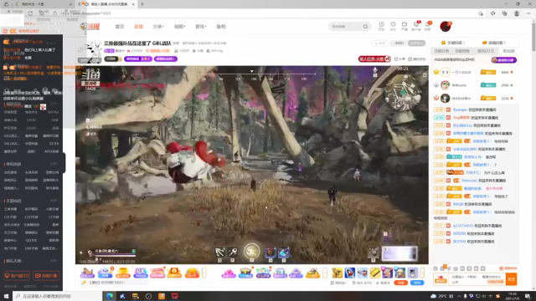Viewport: 536px width, 301px height.
Task: Click the orange 发送 send button
Action: [x=512, y=279]
